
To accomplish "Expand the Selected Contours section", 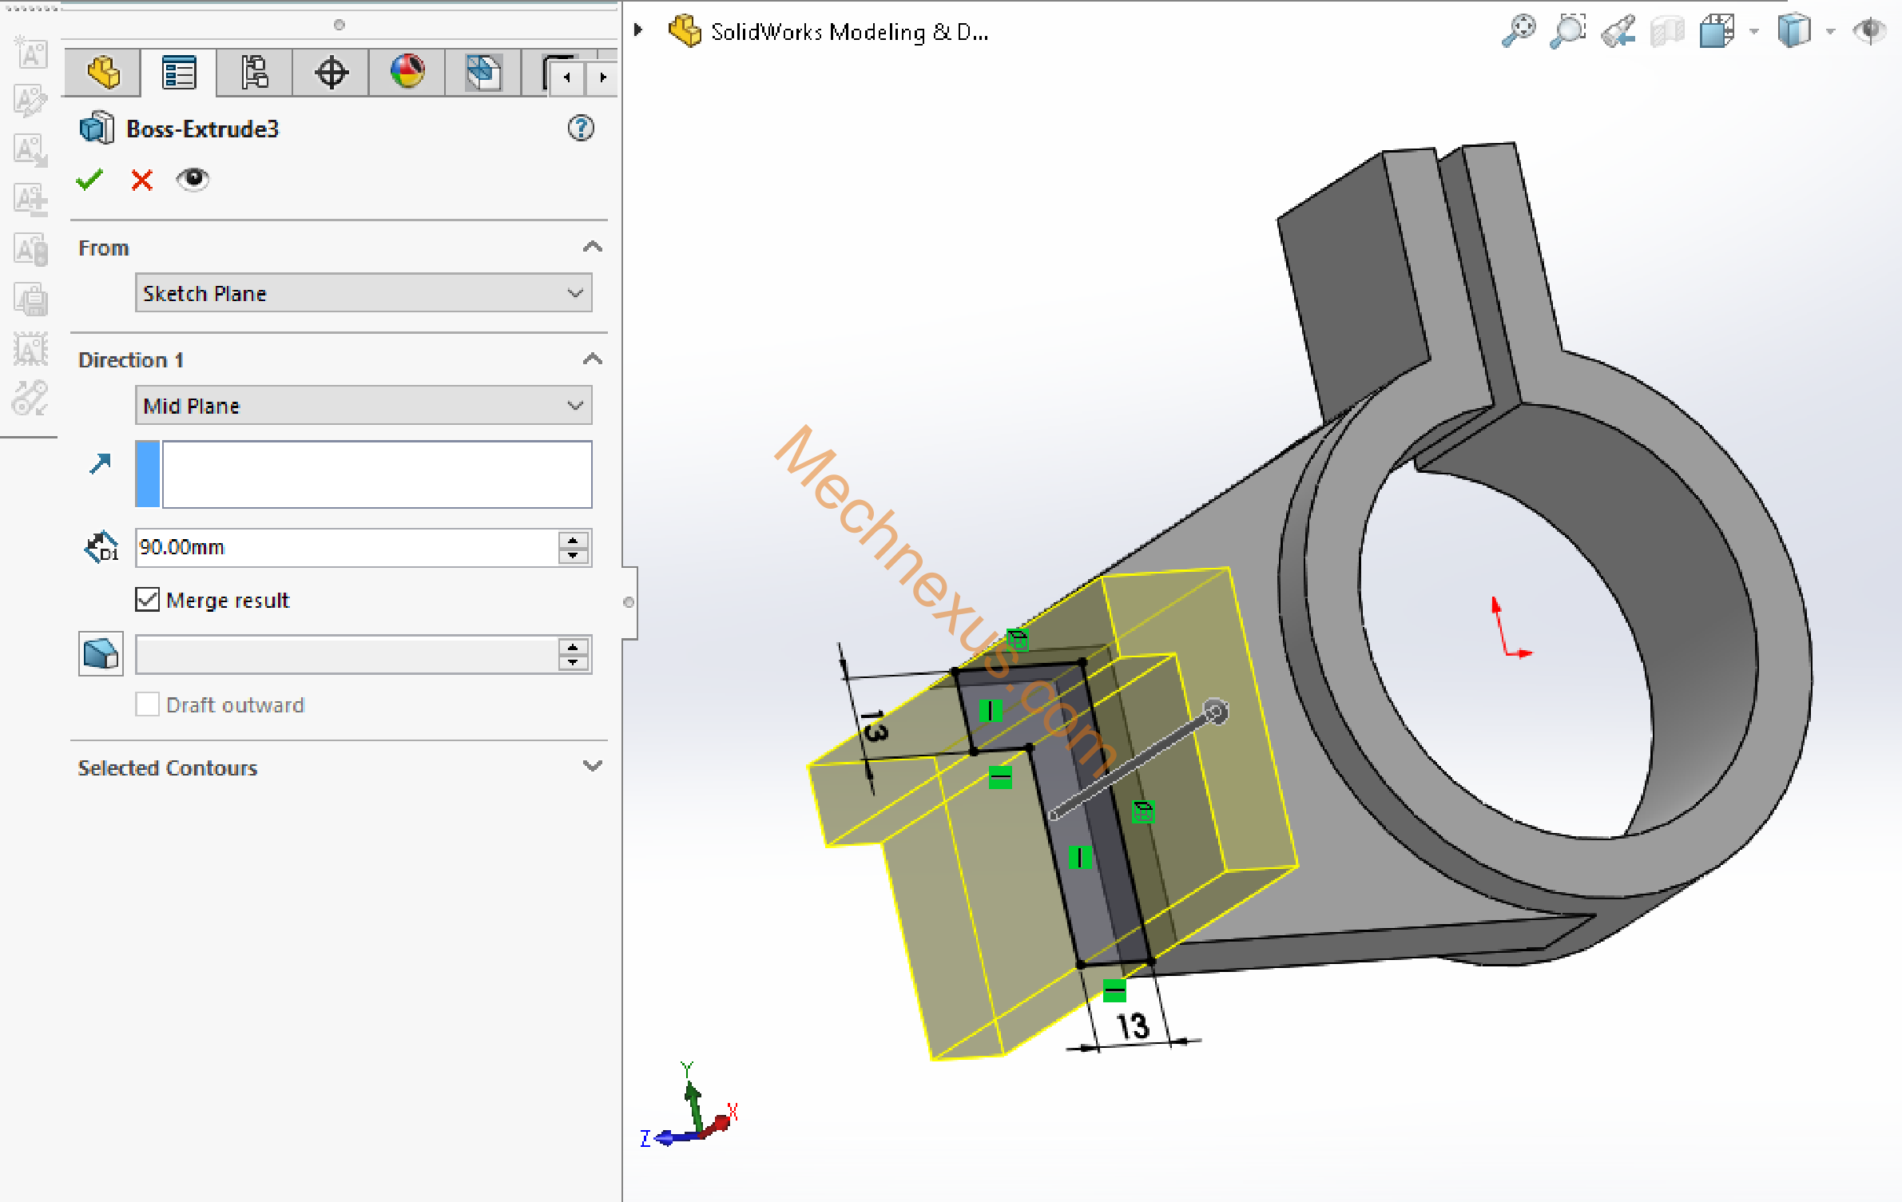I will (592, 767).
